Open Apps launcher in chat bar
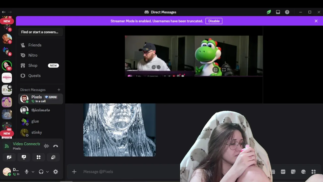323x182 pixels. tap(313, 172)
